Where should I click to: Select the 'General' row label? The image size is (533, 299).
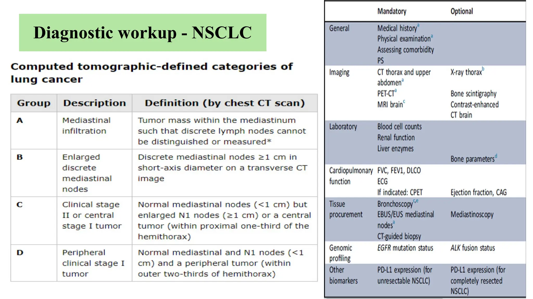coord(339,28)
